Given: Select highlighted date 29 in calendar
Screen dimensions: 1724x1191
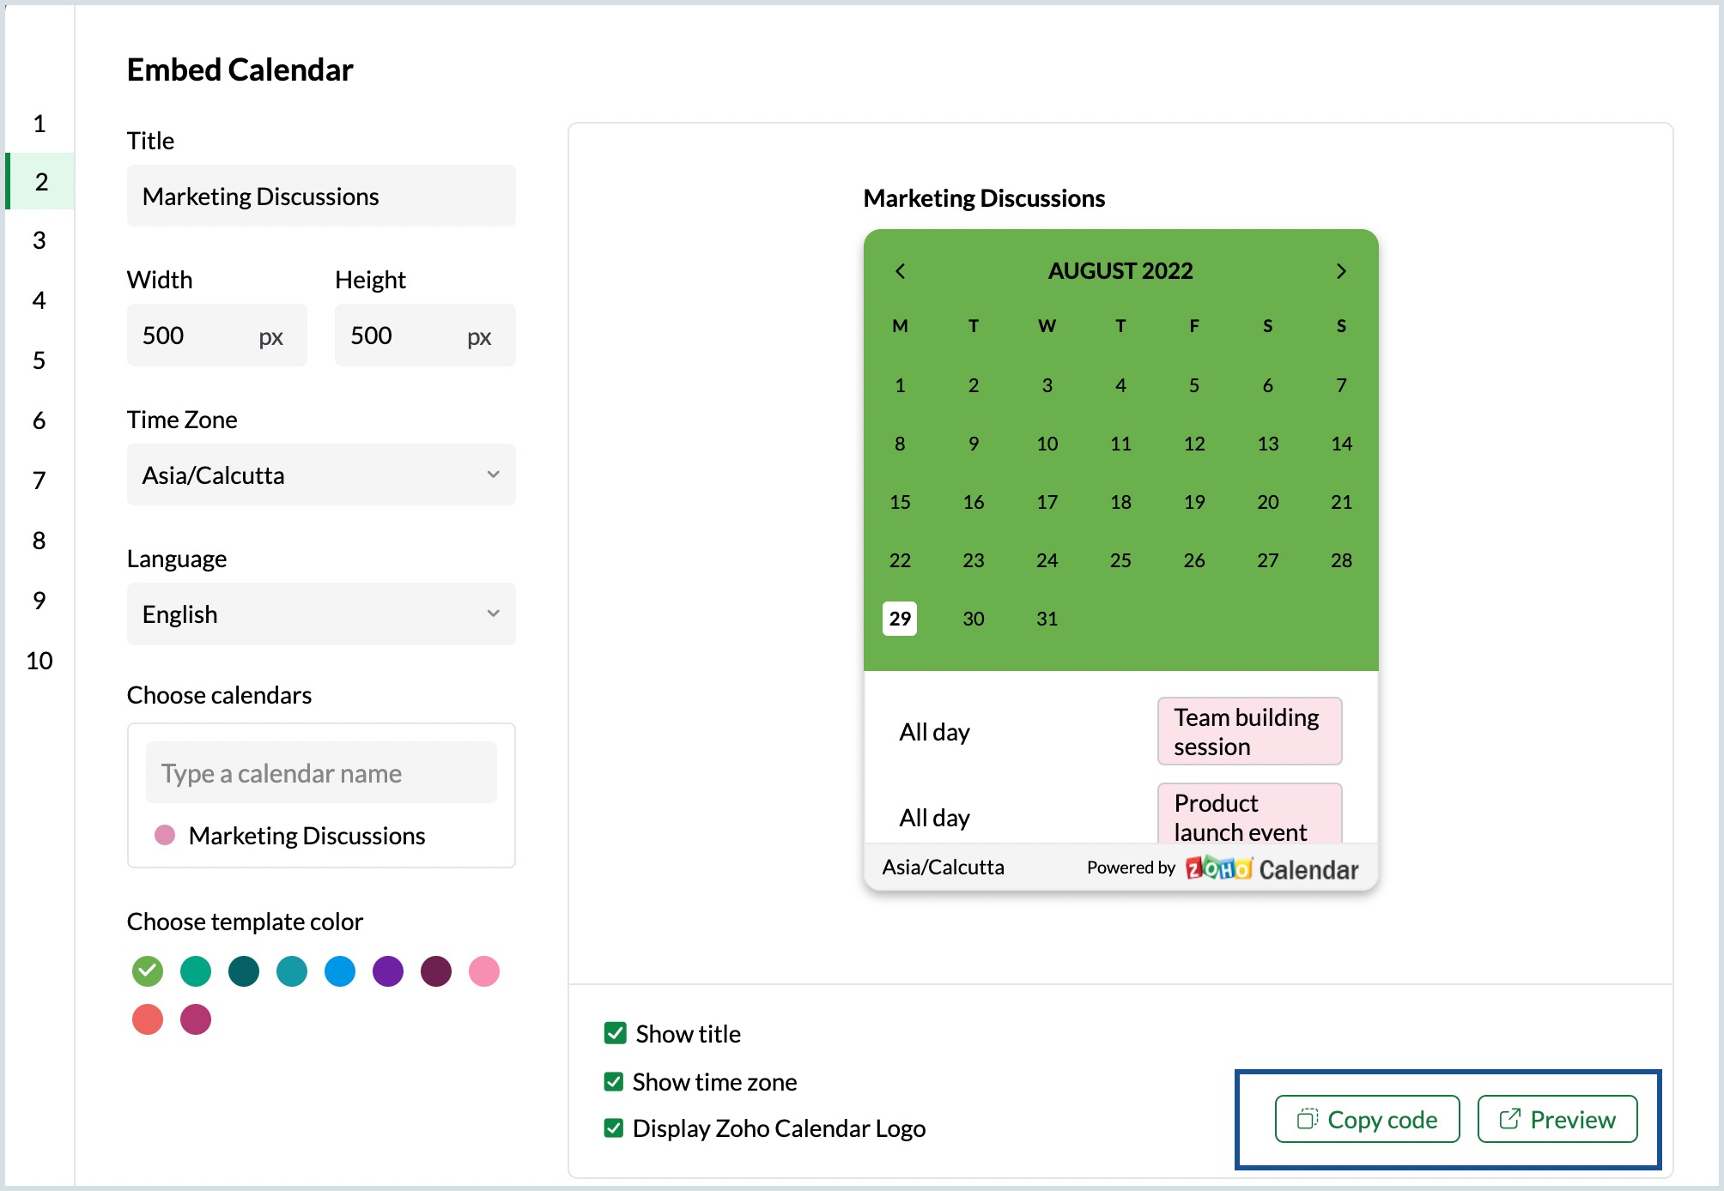Looking at the screenshot, I should point(900,618).
